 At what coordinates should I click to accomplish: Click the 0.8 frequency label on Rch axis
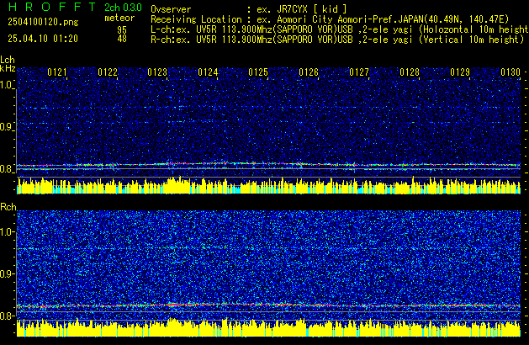(7, 316)
